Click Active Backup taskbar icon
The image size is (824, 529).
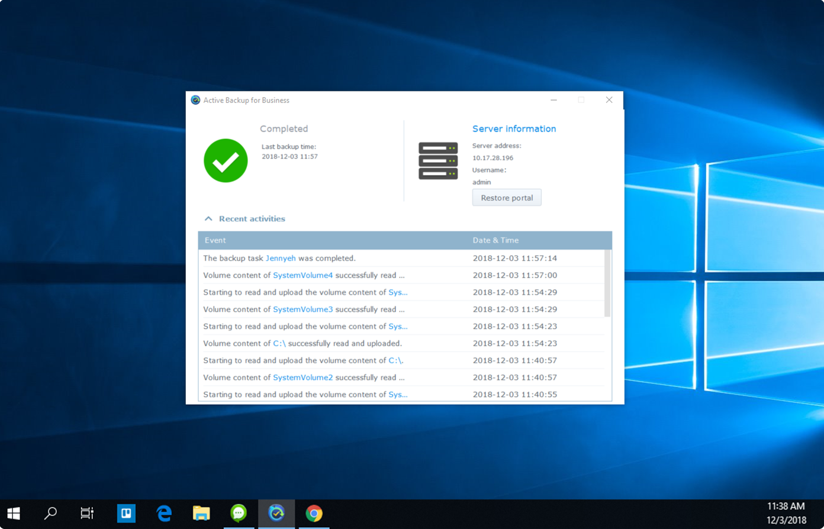[276, 513]
